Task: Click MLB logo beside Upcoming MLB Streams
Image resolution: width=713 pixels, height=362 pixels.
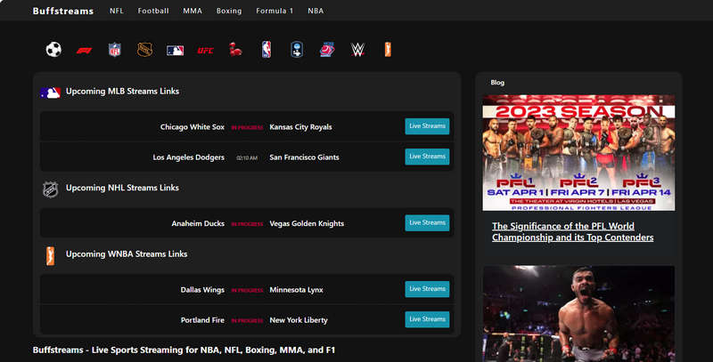Action: point(50,93)
